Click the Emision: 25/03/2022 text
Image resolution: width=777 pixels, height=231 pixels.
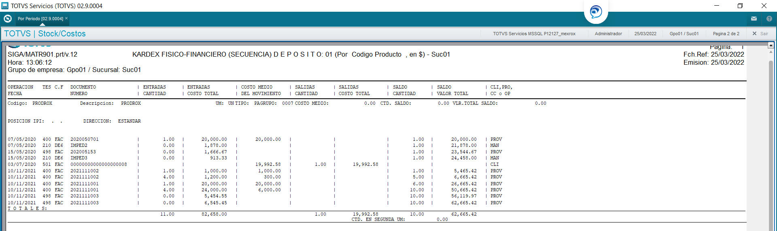tap(714, 62)
